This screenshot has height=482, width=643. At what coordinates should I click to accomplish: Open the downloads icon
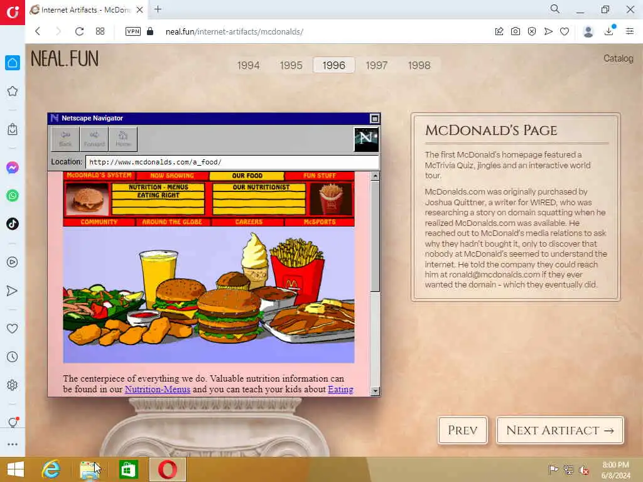tap(609, 31)
